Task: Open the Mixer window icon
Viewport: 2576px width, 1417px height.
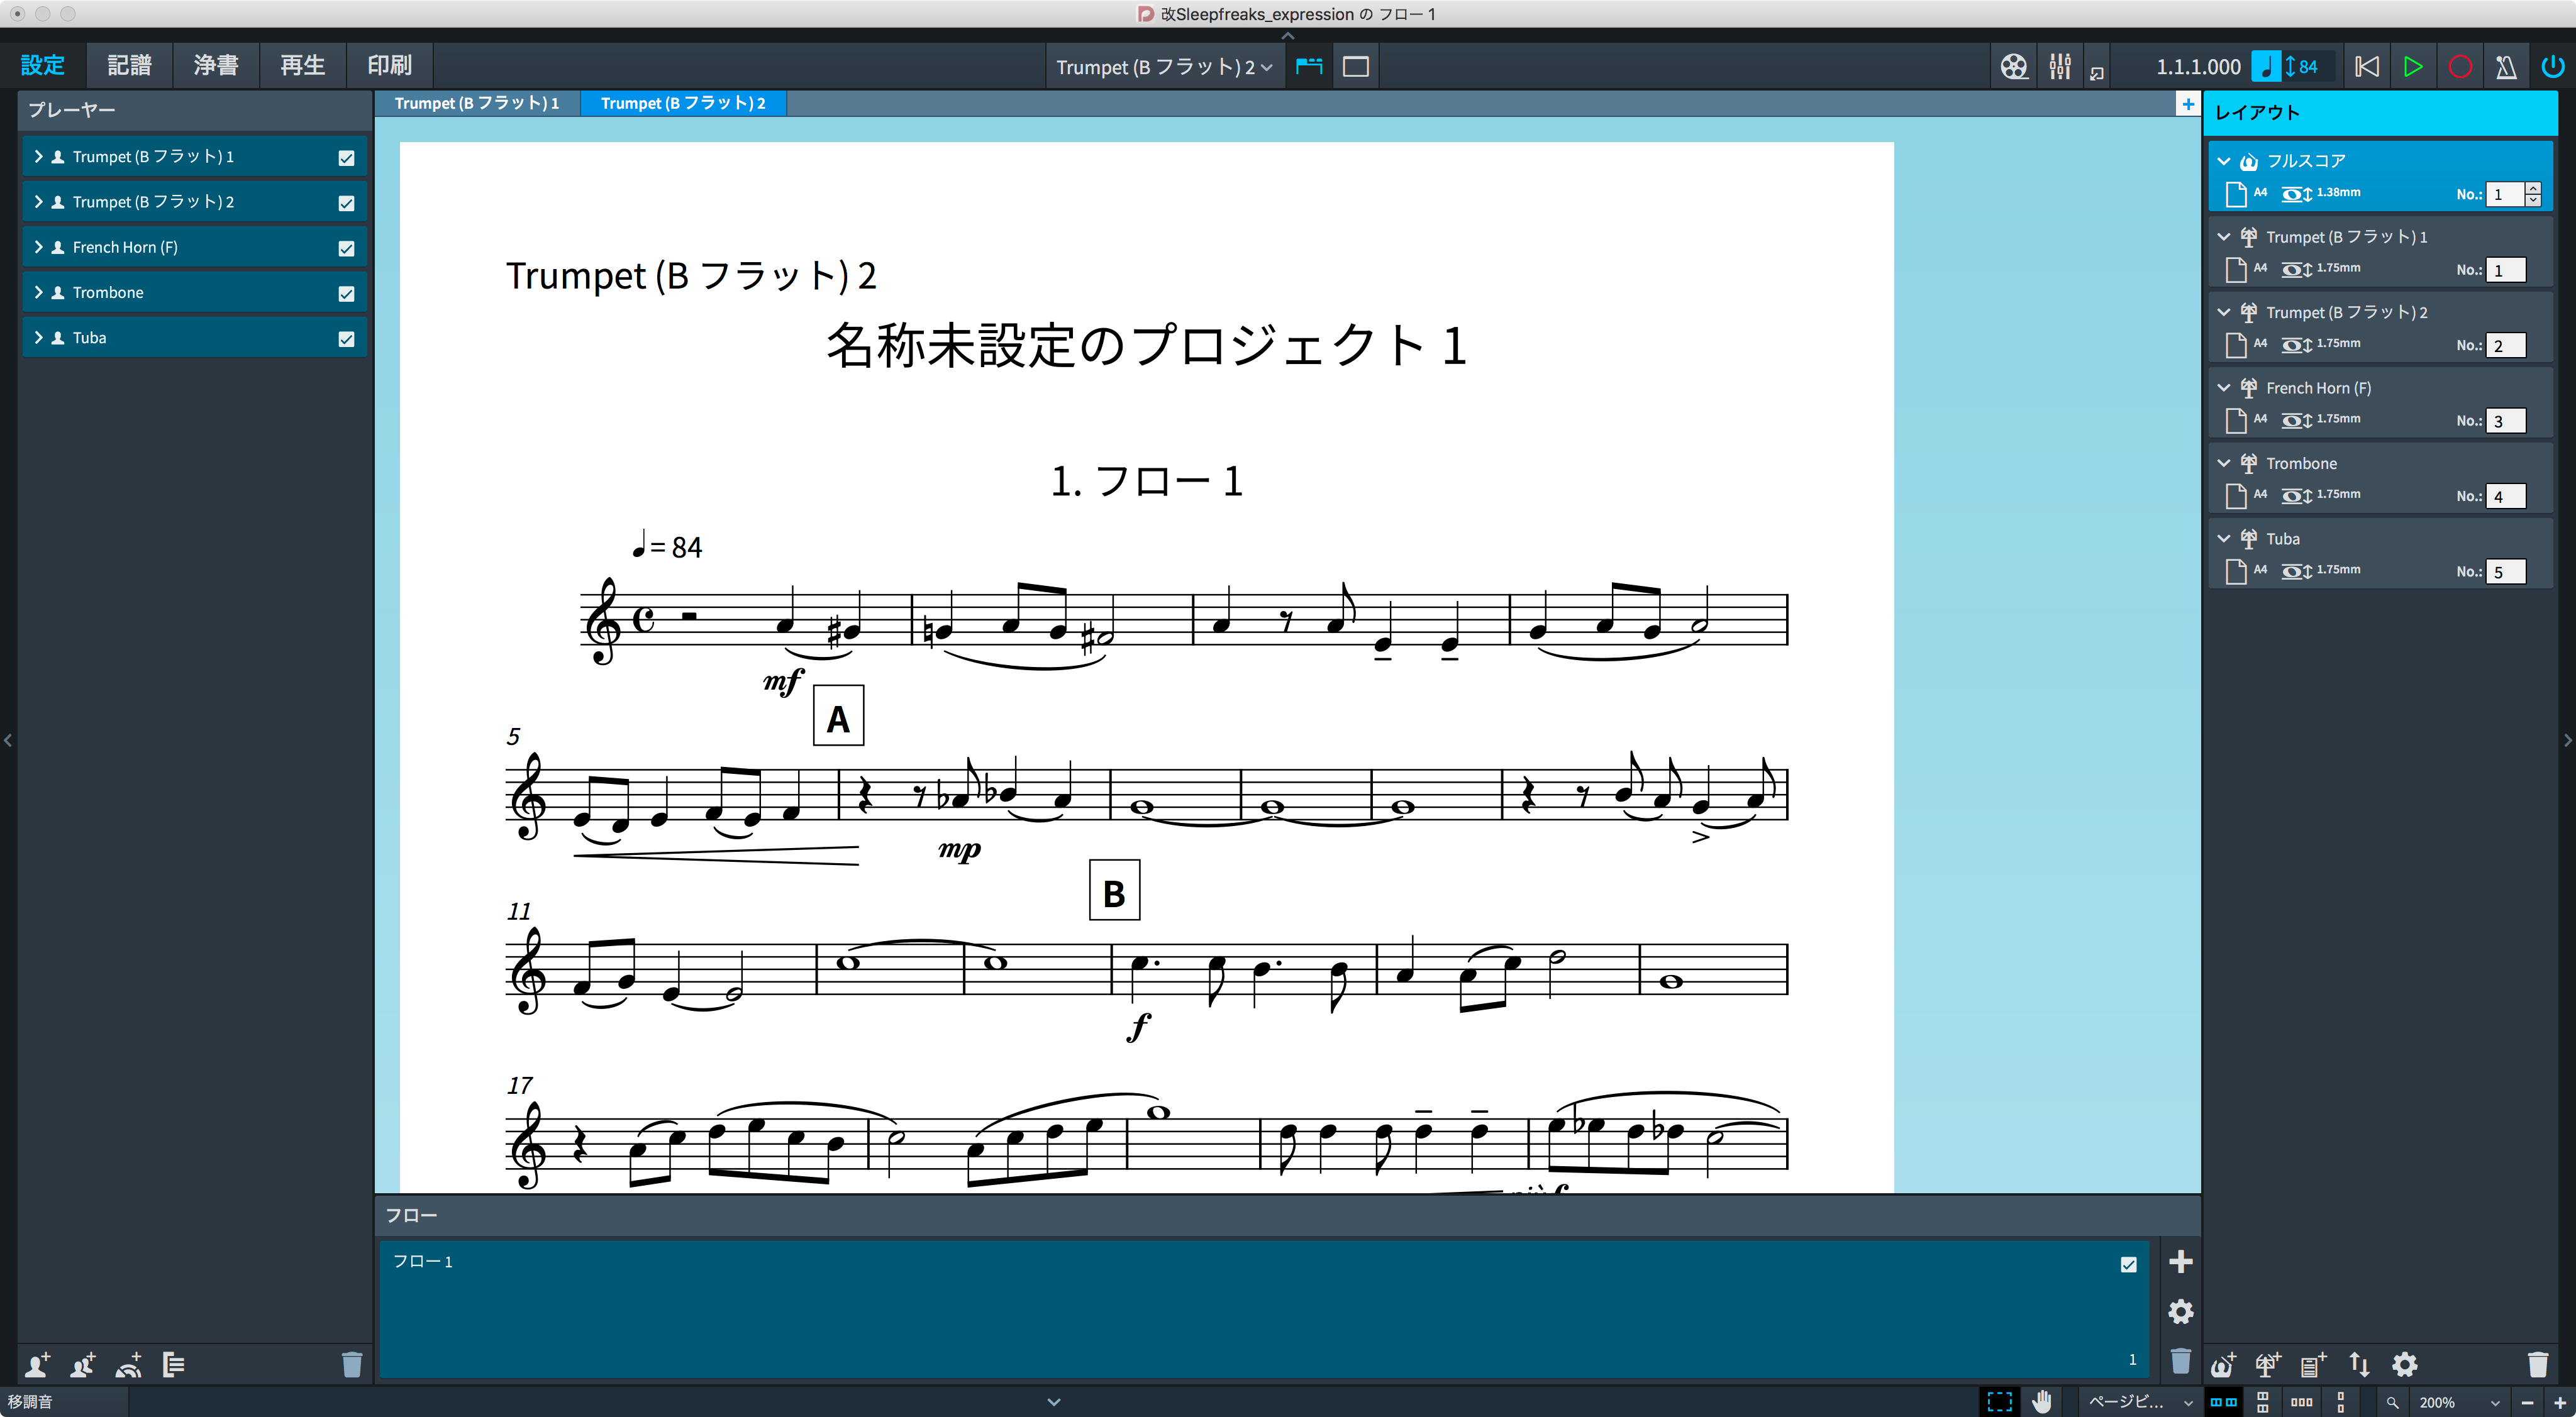Action: coord(2060,67)
